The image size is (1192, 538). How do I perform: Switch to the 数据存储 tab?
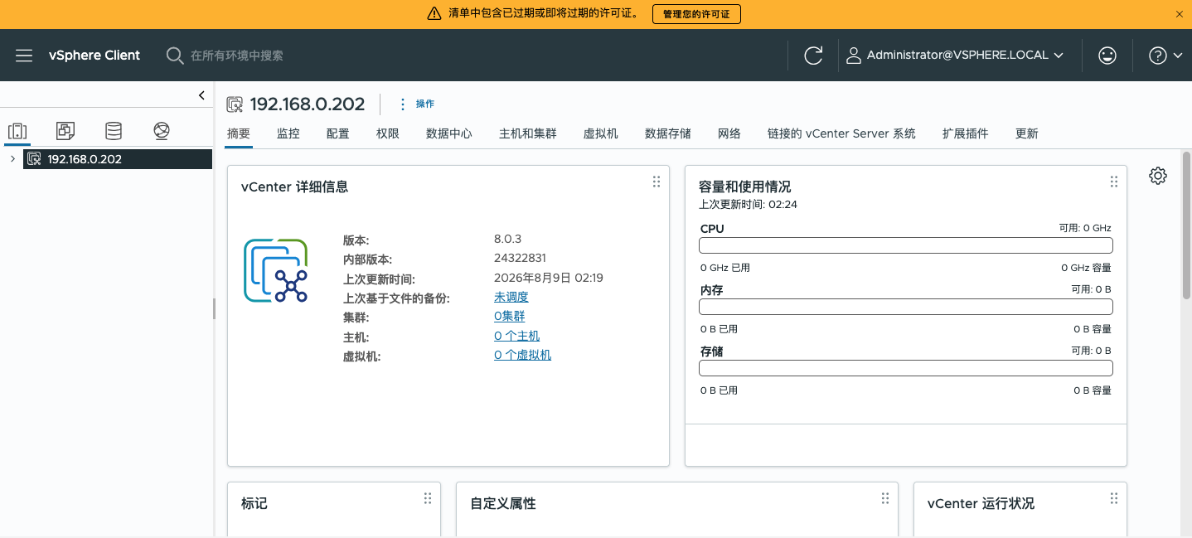[x=668, y=133]
